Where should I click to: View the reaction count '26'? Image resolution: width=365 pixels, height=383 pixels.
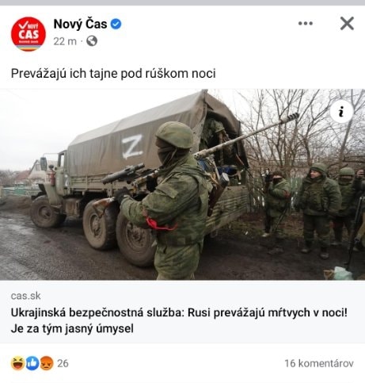63,363
